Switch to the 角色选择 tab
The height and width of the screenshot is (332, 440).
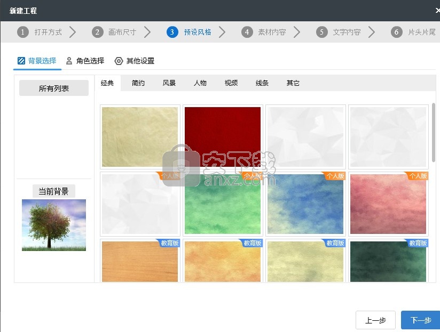pos(85,61)
